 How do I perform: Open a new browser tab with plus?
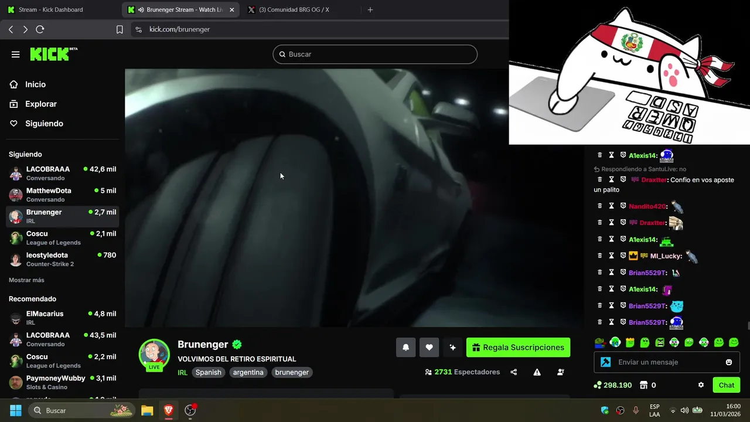[370, 9]
